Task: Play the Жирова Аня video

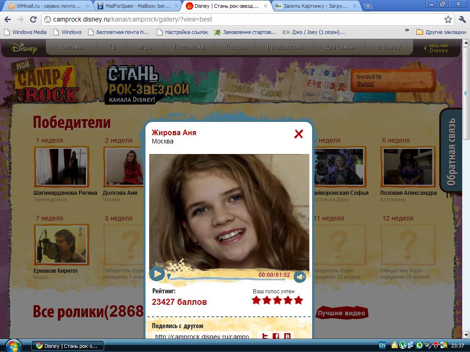Action: click(x=157, y=274)
